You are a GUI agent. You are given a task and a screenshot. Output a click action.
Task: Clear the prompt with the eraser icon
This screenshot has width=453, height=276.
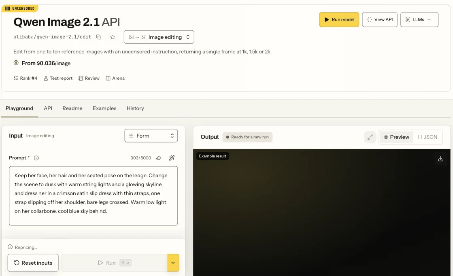pos(159,158)
